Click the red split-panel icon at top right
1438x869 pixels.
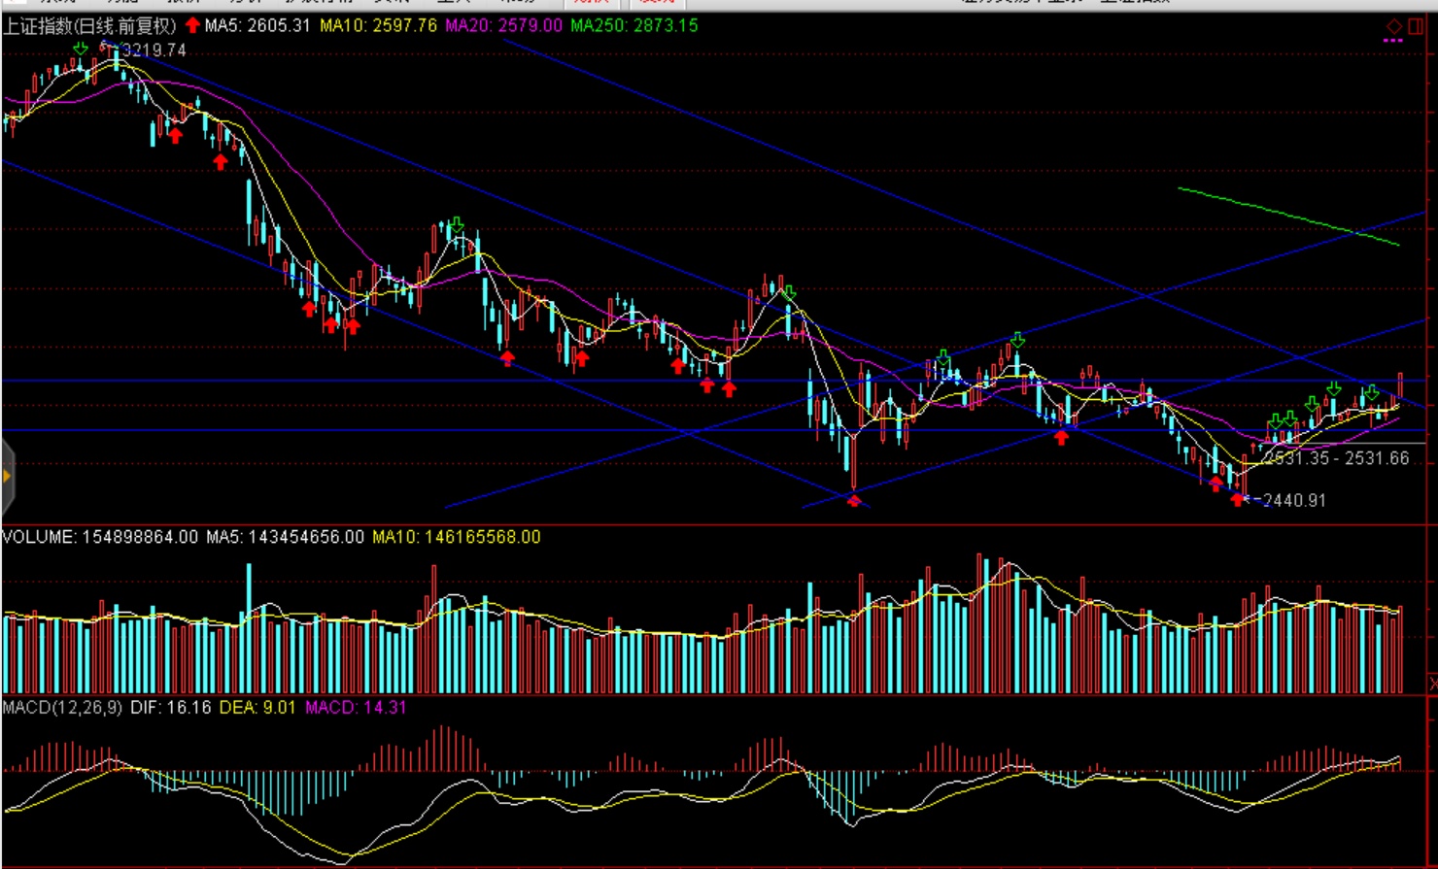[x=1416, y=26]
